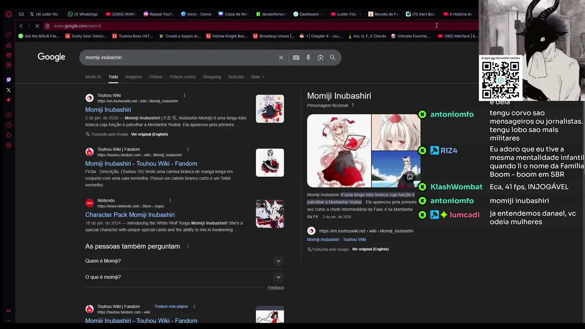Open thumbnail beside Nintendo result
The image size is (585, 329).
[270, 214]
